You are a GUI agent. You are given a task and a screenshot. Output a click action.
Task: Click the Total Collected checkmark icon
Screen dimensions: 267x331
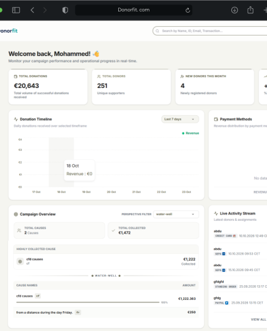(113, 230)
